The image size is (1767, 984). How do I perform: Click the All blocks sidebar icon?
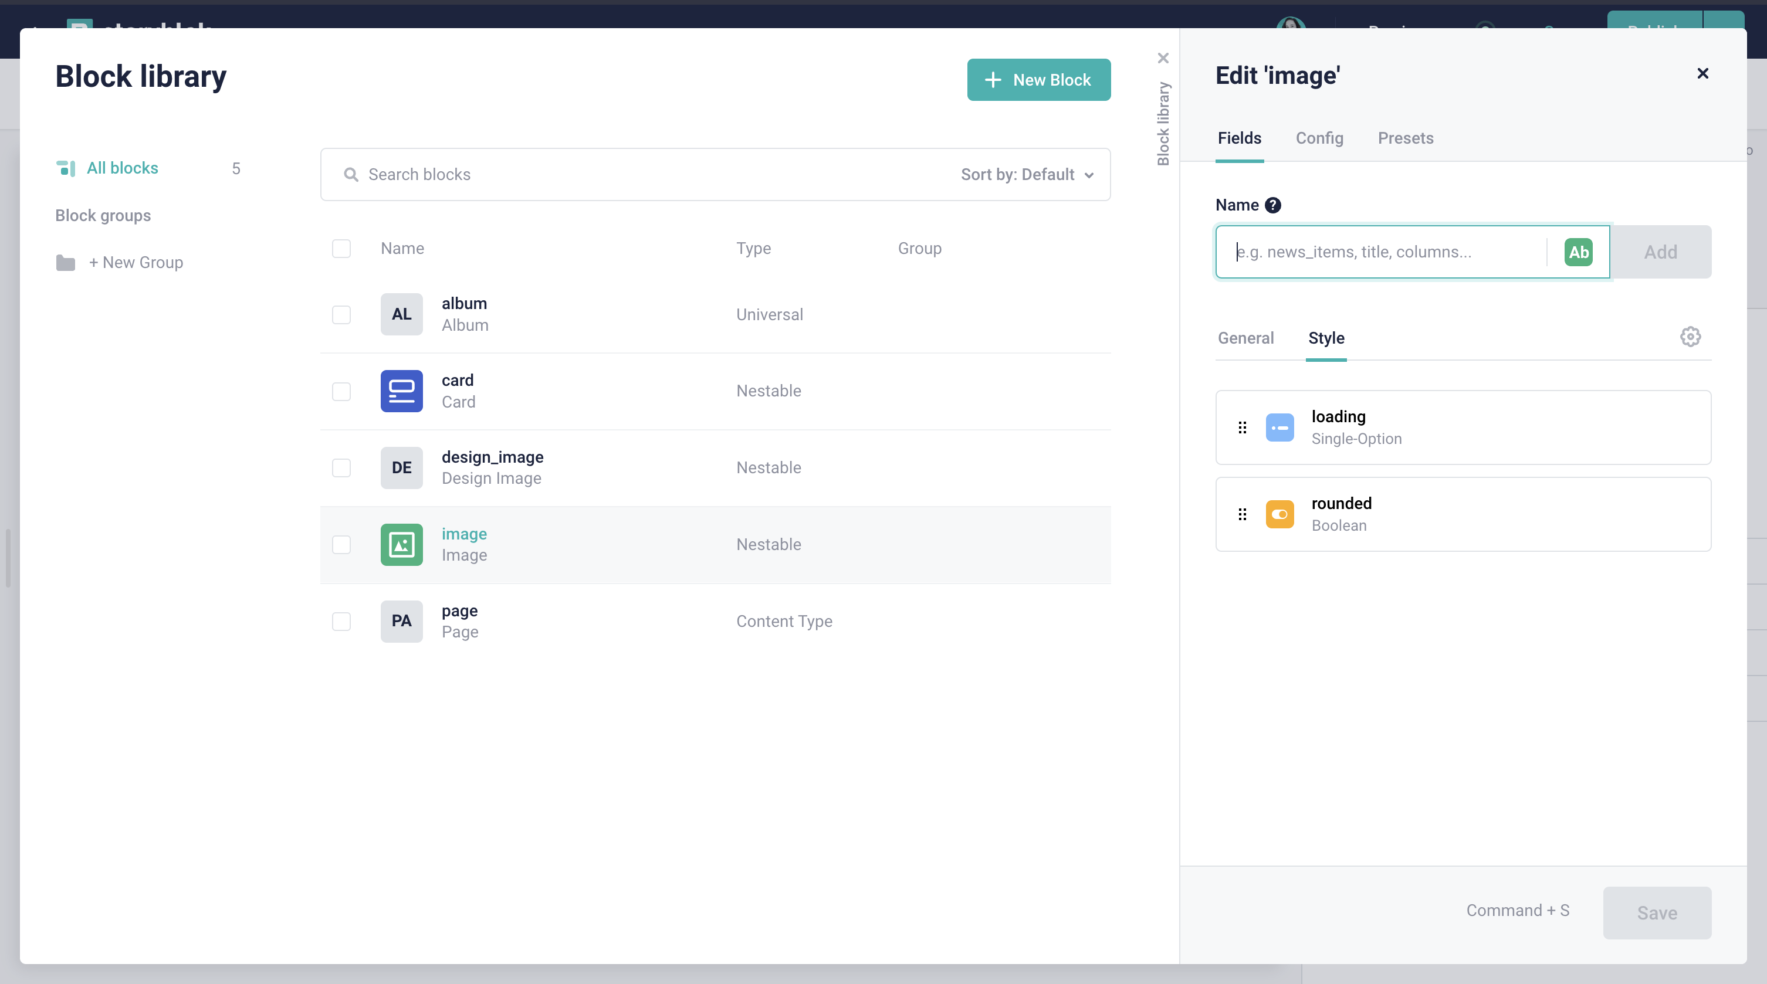pyautogui.click(x=66, y=168)
